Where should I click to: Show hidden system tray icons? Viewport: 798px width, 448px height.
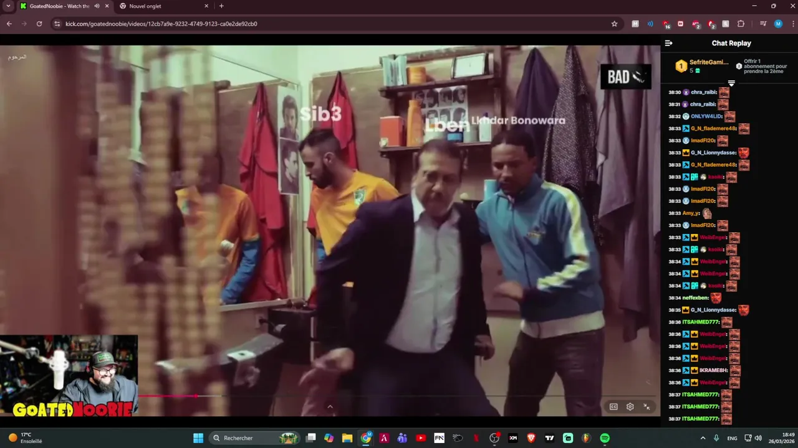click(x=703, y=438)
